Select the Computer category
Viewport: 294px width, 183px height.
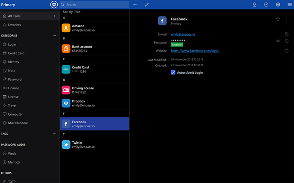coord(30,114)
